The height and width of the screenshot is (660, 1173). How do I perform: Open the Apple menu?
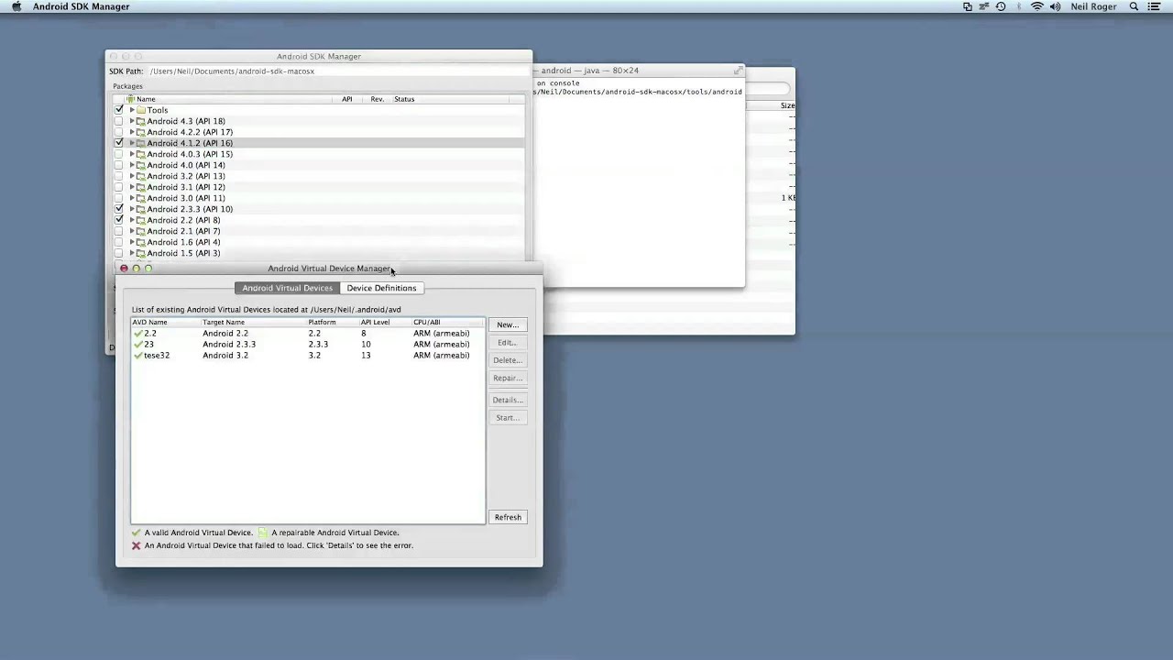point(16,6)
